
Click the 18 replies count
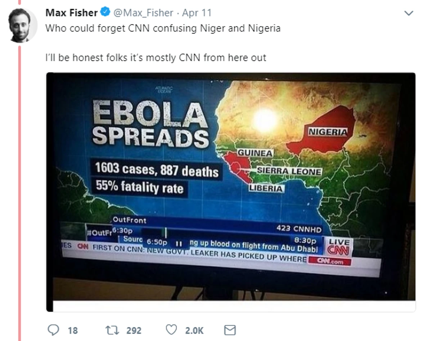(72, 330)
